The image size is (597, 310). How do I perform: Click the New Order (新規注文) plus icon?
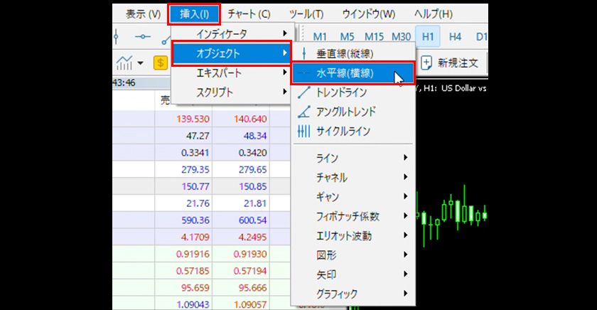pos(426,63)
